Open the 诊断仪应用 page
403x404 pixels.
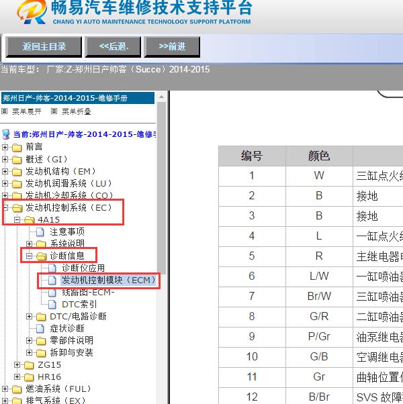[83, 268]
